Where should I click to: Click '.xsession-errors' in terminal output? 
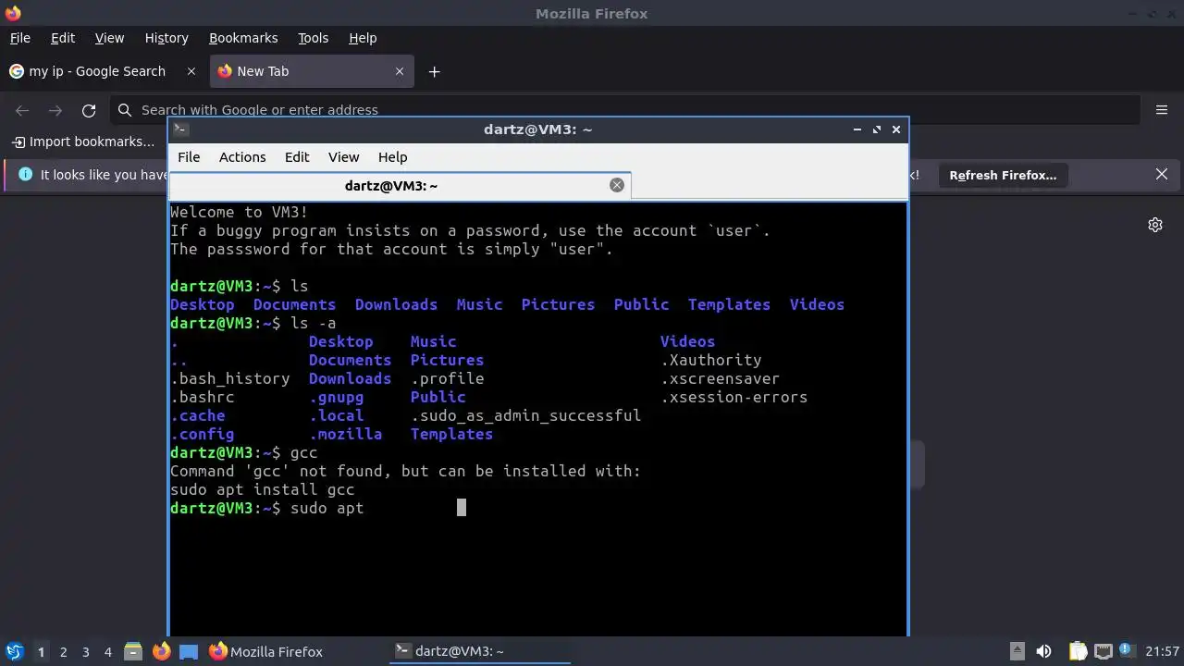734,397
